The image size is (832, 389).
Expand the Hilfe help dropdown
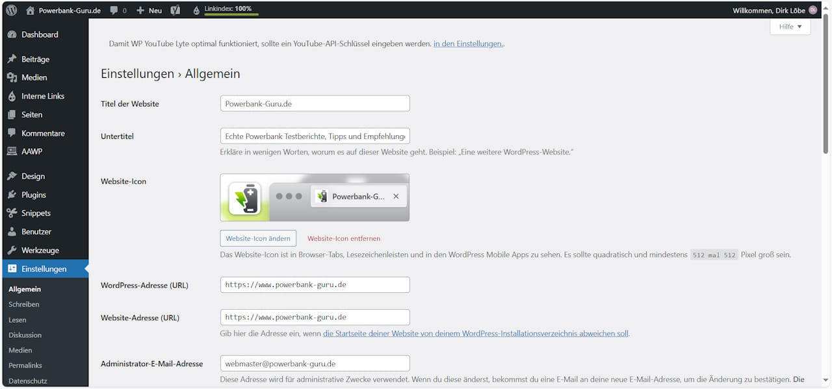coord(790,27)
